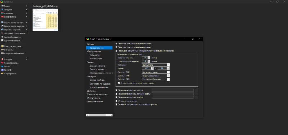Click the Загрузка upload arrow icon

[3, 10]
